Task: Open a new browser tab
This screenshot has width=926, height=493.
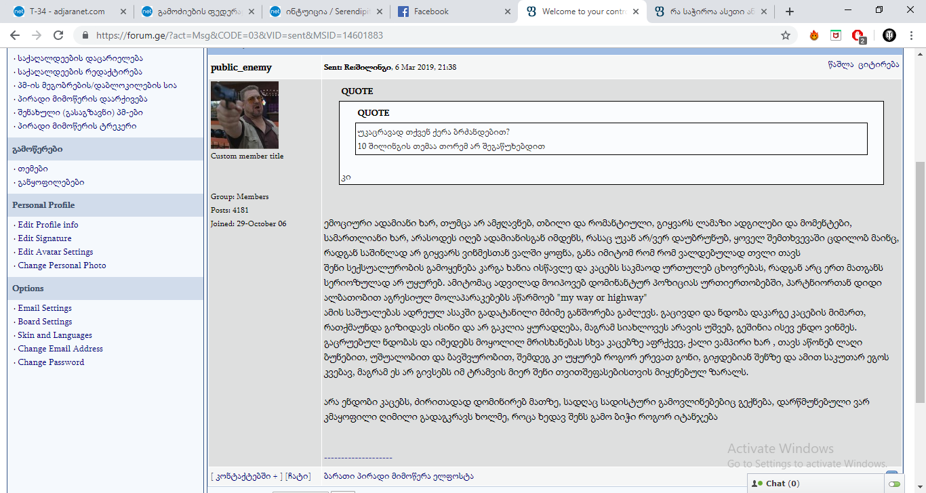Action: pyautogui.click(x=790, y=12)
